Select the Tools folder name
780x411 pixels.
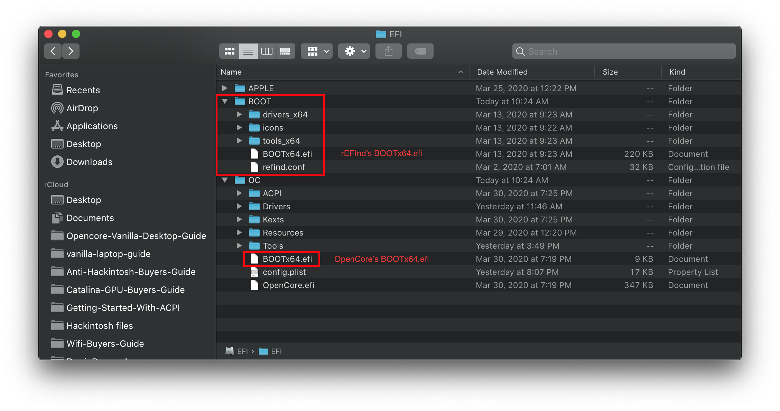coord(273,246)
